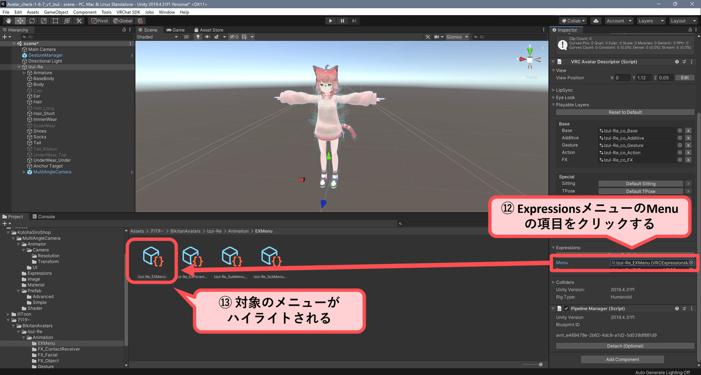Image resolution: width=701 pixels, height=375 pixels.
Task: Select the Move tool
Action: (20, 20)
